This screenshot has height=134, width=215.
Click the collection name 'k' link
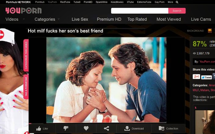[x=196, y=108]
